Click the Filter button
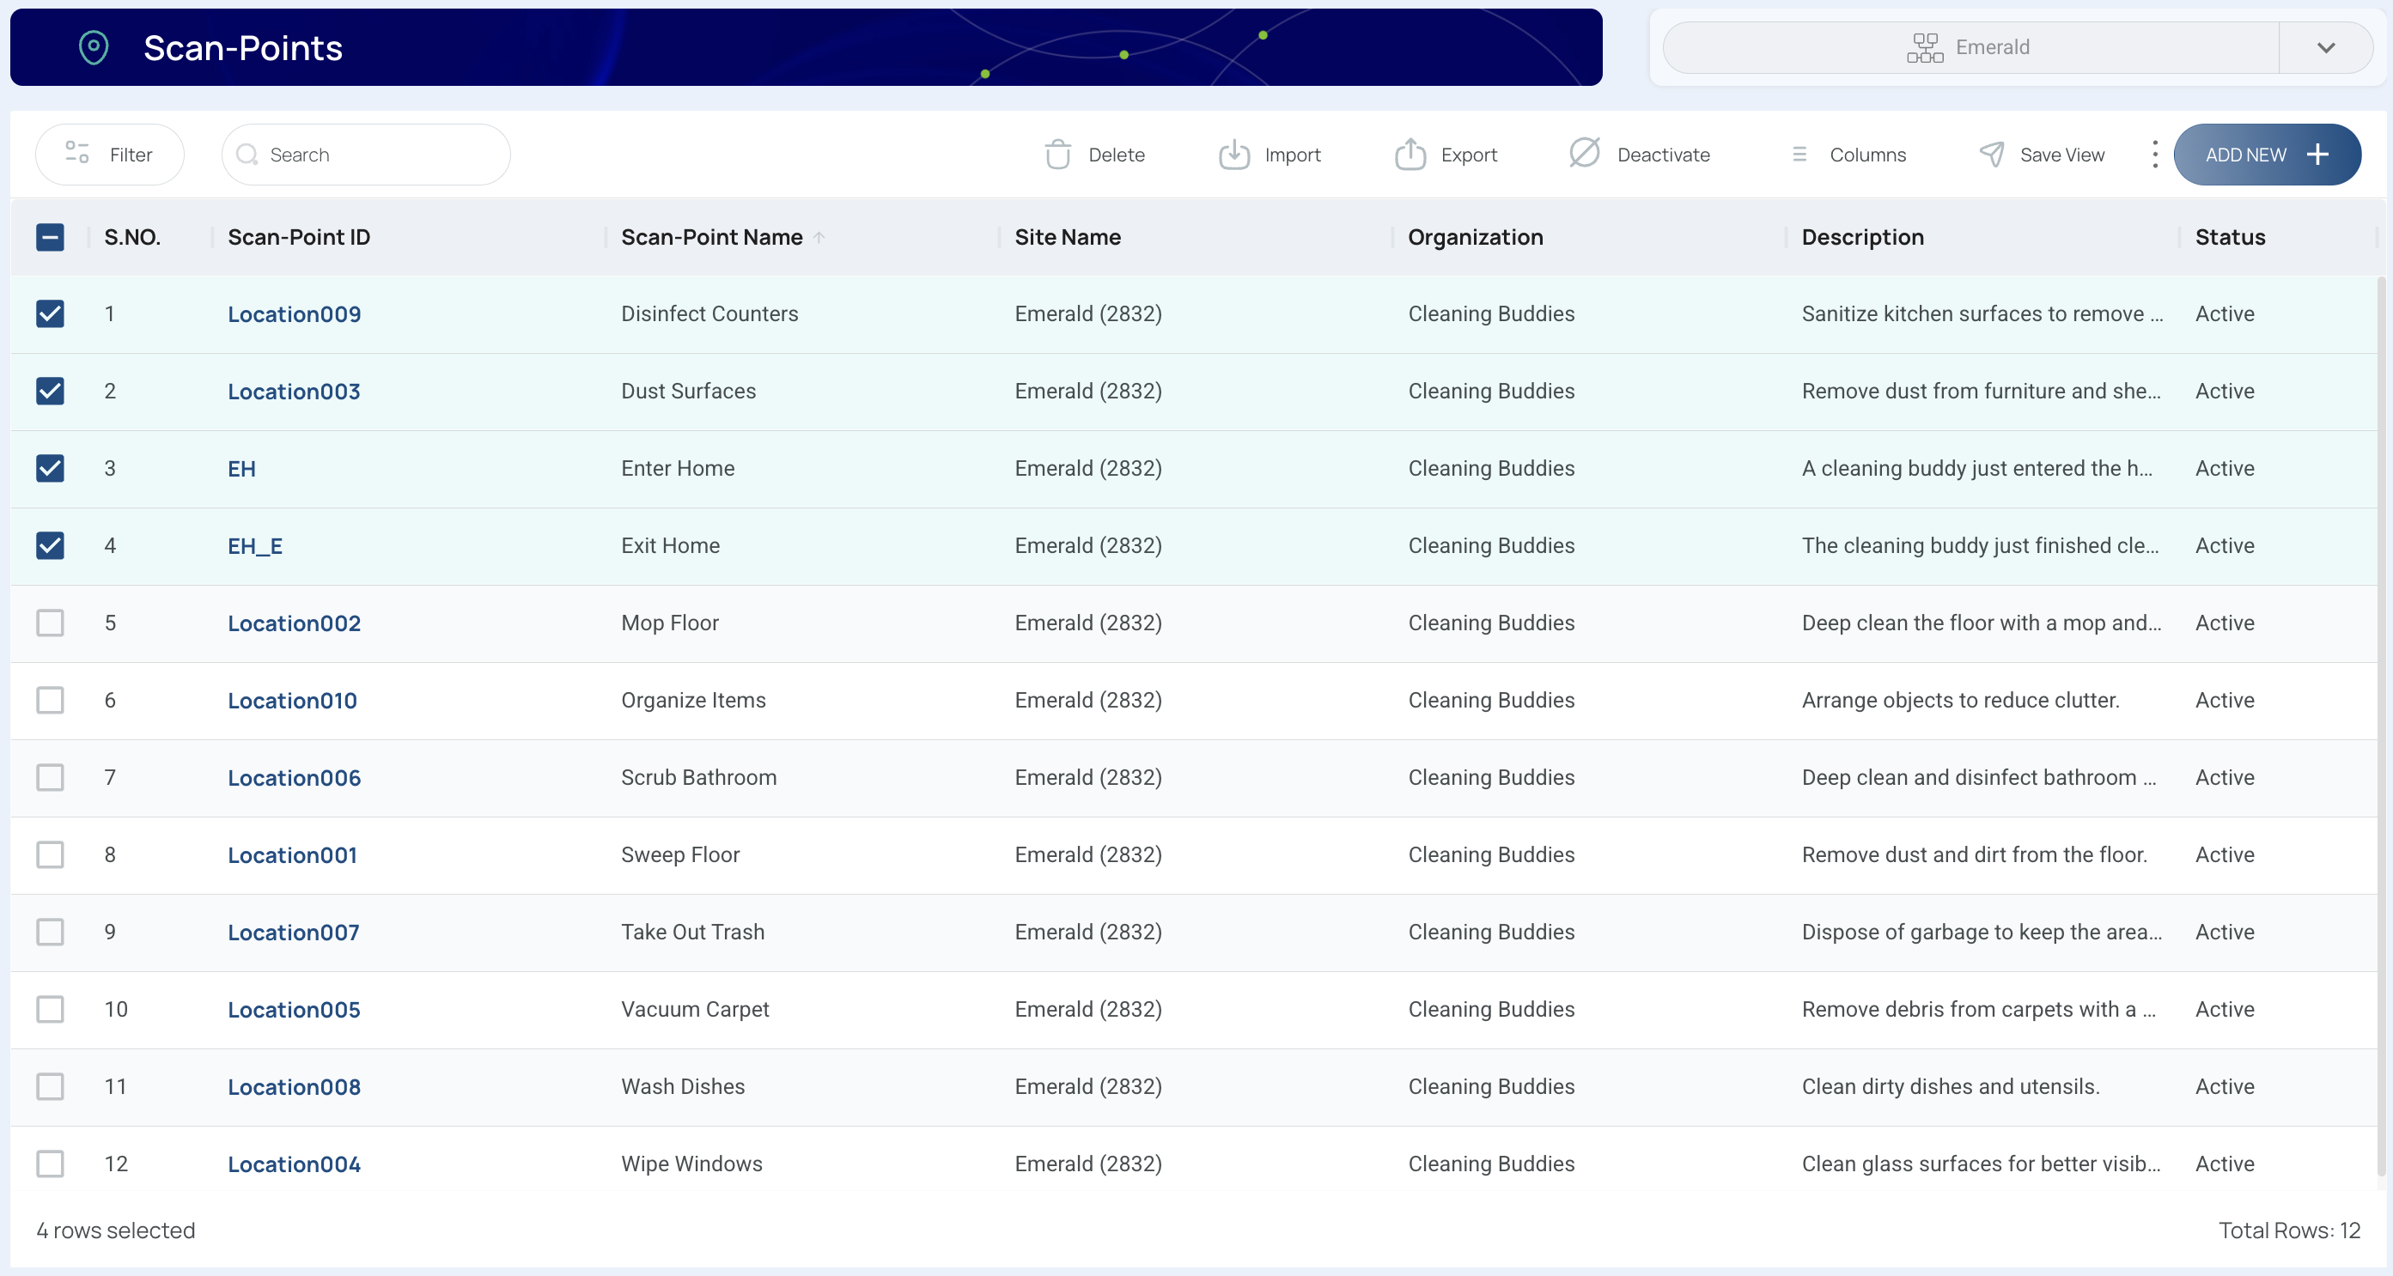 110,155
